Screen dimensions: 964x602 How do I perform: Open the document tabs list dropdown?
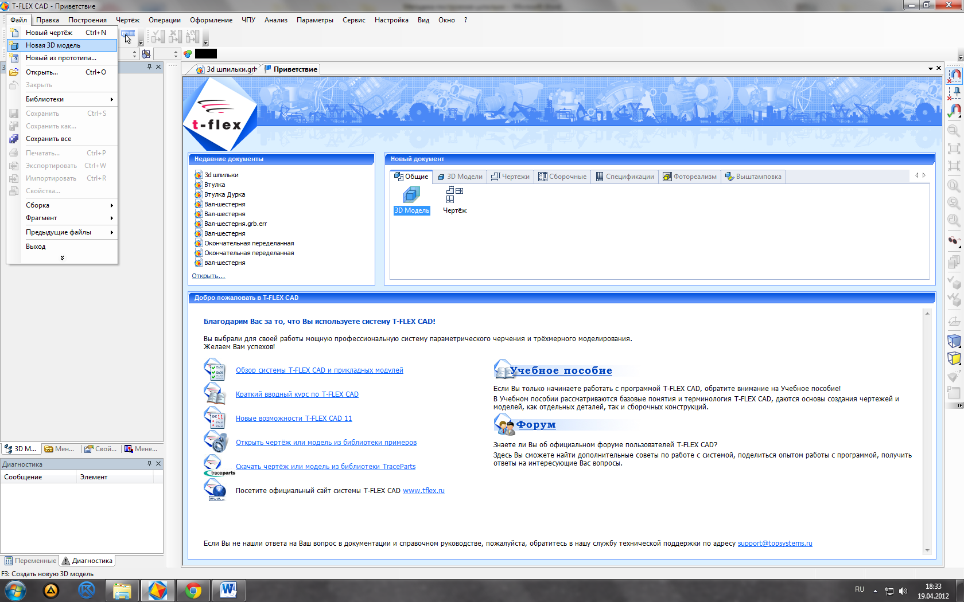point(930,68)
